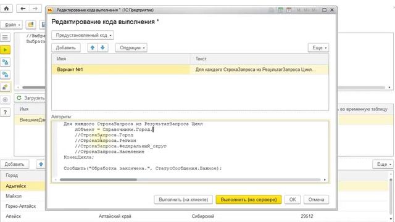Go to the home page icon

tap(6, 8)
